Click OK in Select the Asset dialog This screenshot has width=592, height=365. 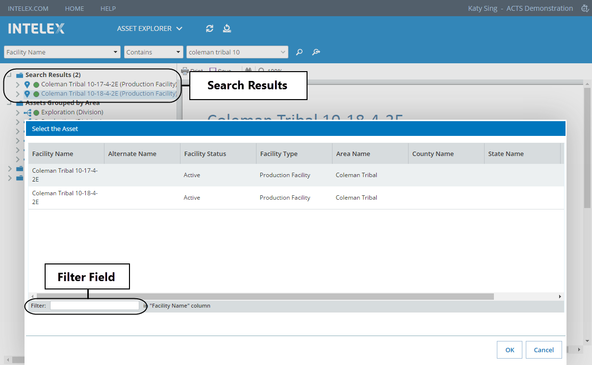click(x=510, y=350)
